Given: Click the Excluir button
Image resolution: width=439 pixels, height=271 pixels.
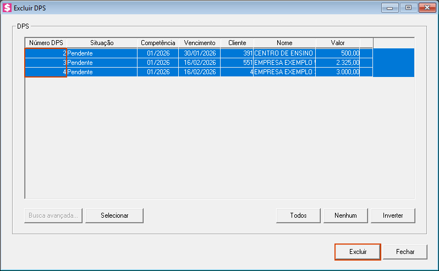Looking at the screenshot, I should [358, 252].
